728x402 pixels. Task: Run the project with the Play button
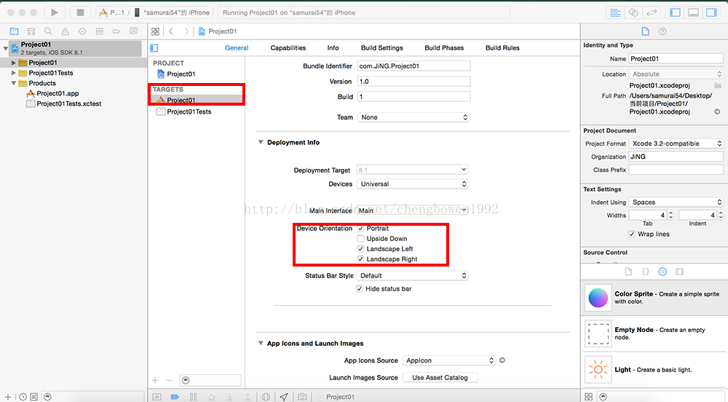55,12
